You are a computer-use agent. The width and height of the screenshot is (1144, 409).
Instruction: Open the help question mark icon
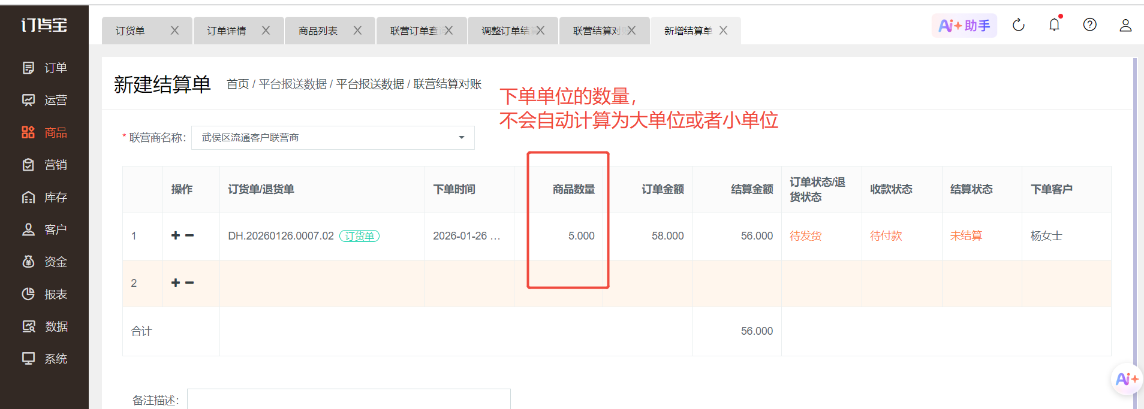coord(1090,25)
